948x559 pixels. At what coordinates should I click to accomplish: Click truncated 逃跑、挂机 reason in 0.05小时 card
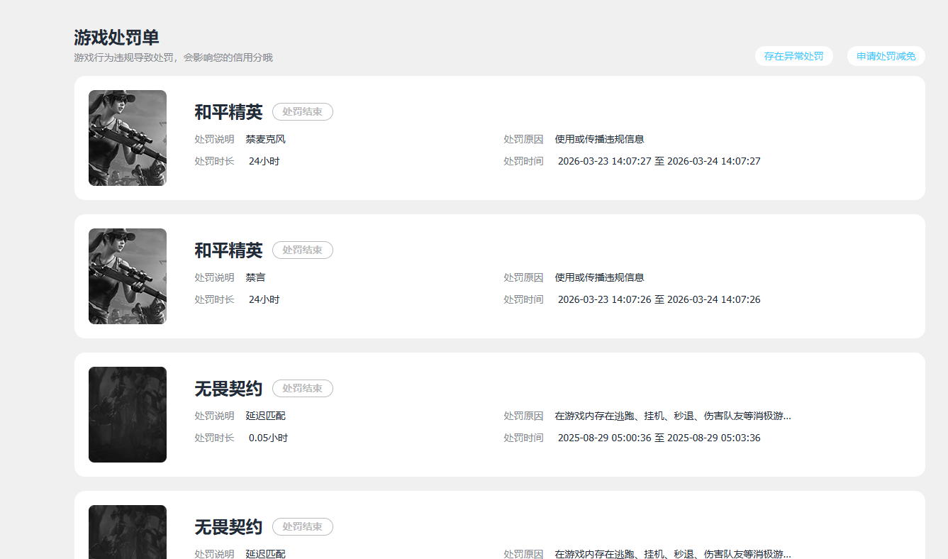coord(673,416)
